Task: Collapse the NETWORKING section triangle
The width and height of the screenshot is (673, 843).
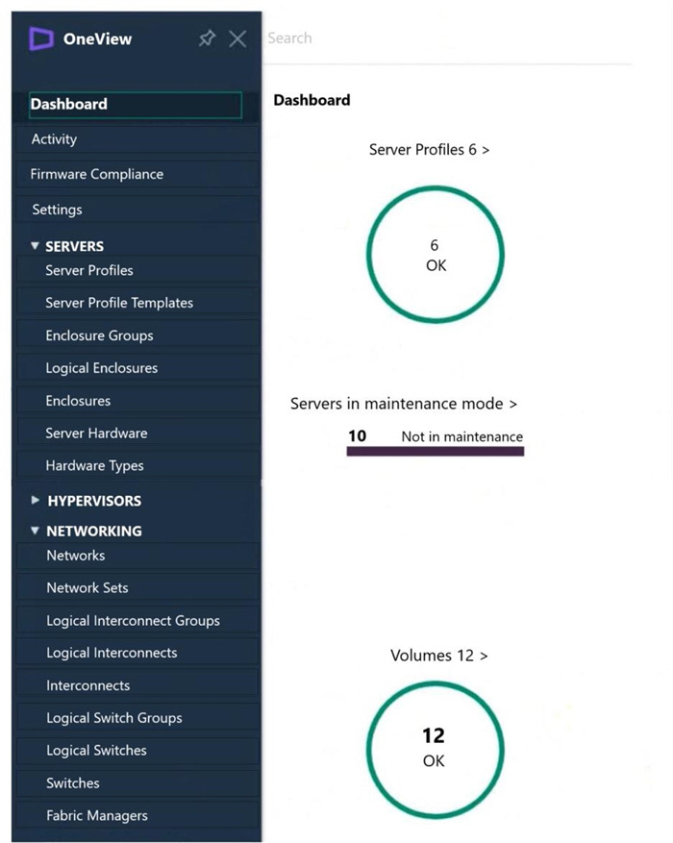Action: click(35, 531)
